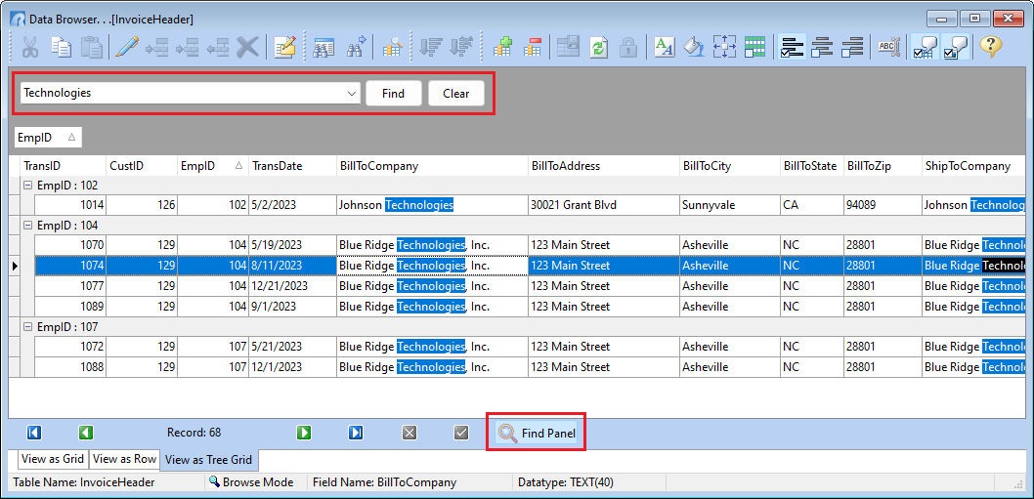Click the remove-table red minus icon
Viewport: 1034px width, 499px height.
tap(533, 48)
